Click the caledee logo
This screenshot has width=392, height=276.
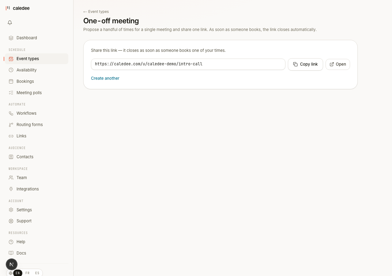(x=18, y=8)
